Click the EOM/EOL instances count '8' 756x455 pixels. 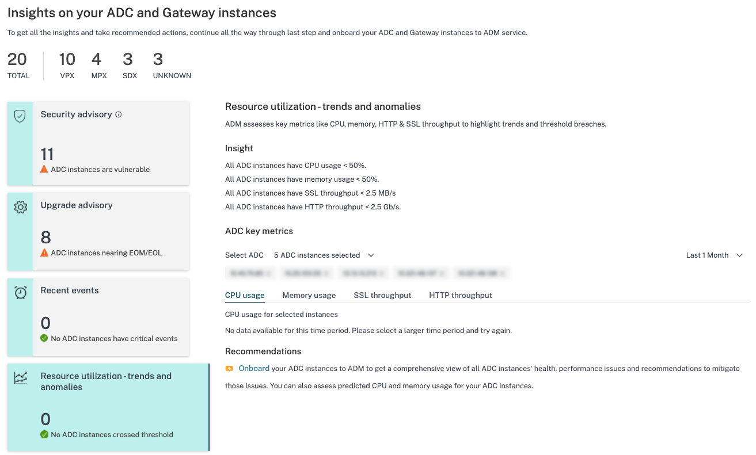point(46,238)
